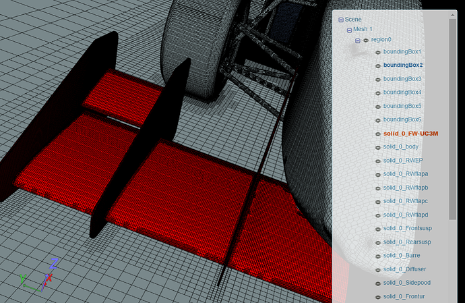Toggle solid_0_Frontur visibility
The width and height of the screenshot is (465, 303).
378,297
